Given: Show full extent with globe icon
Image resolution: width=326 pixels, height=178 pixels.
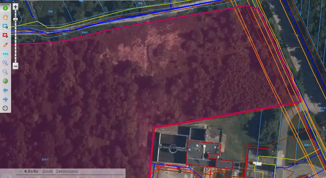Looking at the screenshot, I should coord(5,81).
